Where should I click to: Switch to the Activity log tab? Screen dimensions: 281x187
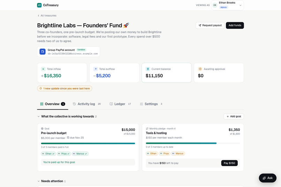86,104
